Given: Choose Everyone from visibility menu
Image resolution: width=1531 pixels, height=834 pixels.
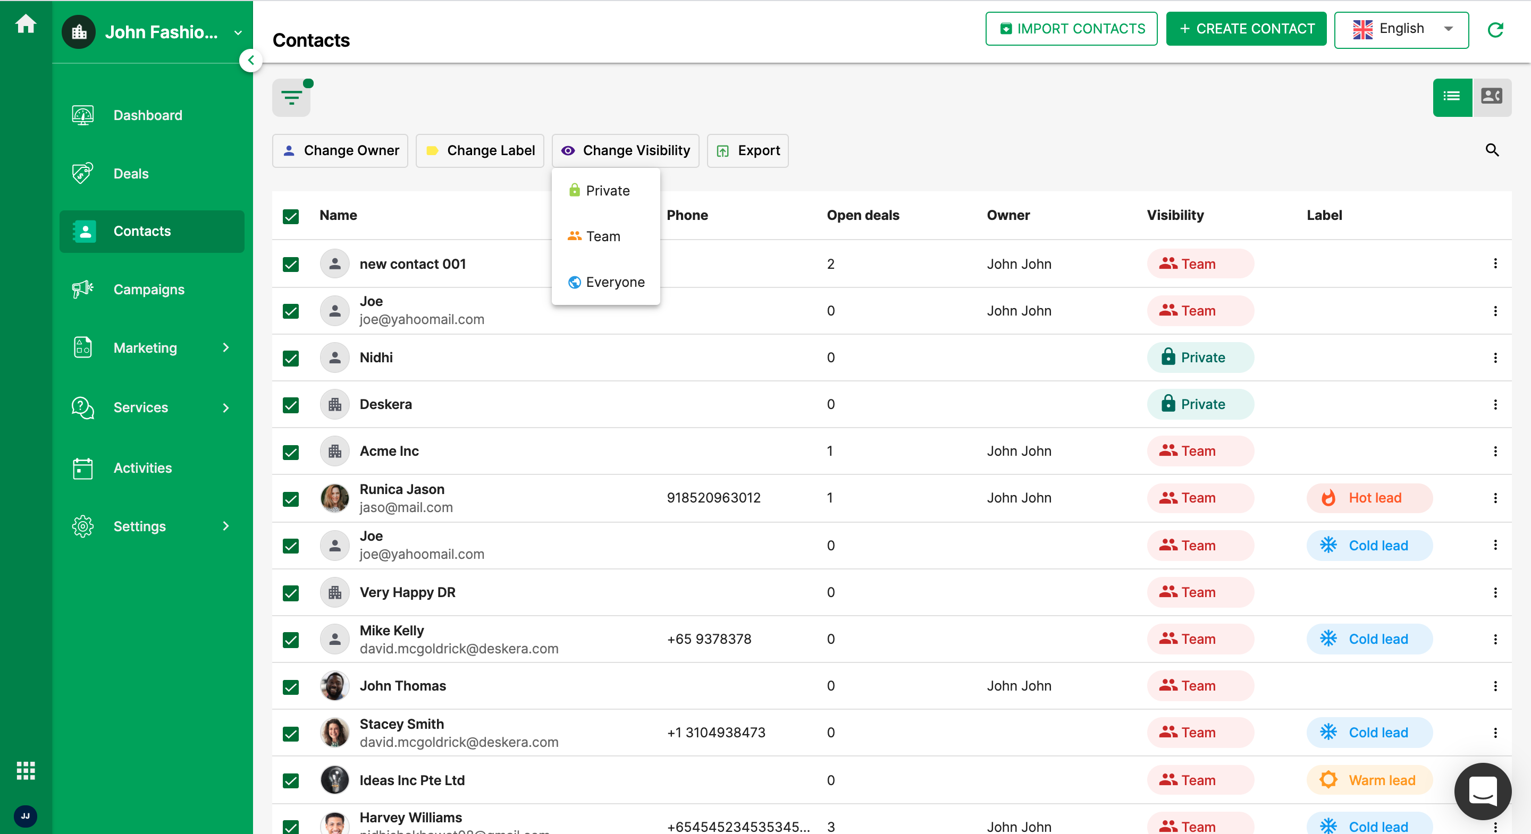Looking at the screenshot, I should [x=615, y=282].
